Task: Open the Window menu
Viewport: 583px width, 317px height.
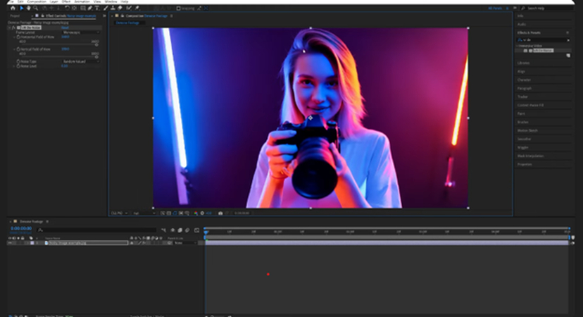Action: point(111,1)
